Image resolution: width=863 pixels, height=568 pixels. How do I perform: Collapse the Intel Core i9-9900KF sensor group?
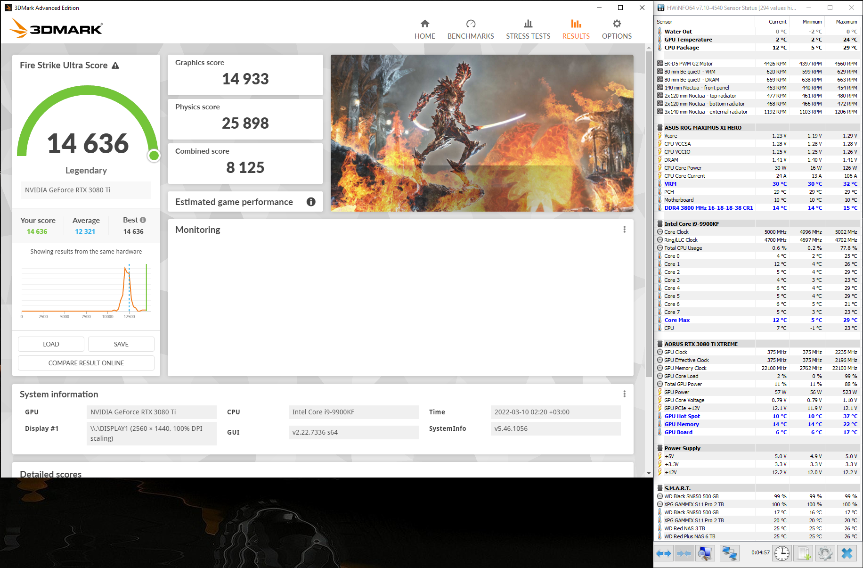(x=659, y=224)
